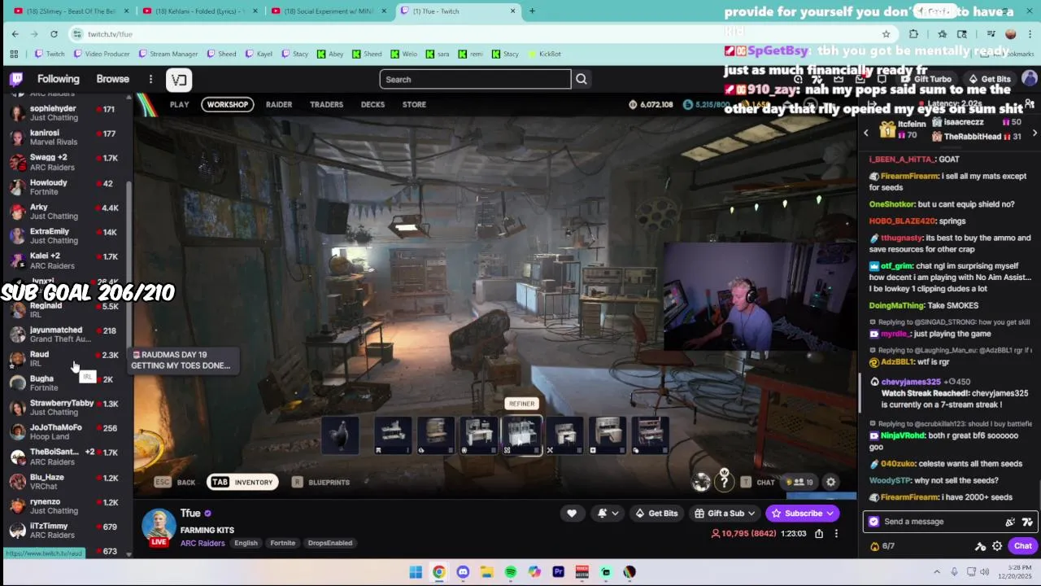Open the Browse page
The width and height of the screenshot is (1041, 586).
[x=113, y=79]
